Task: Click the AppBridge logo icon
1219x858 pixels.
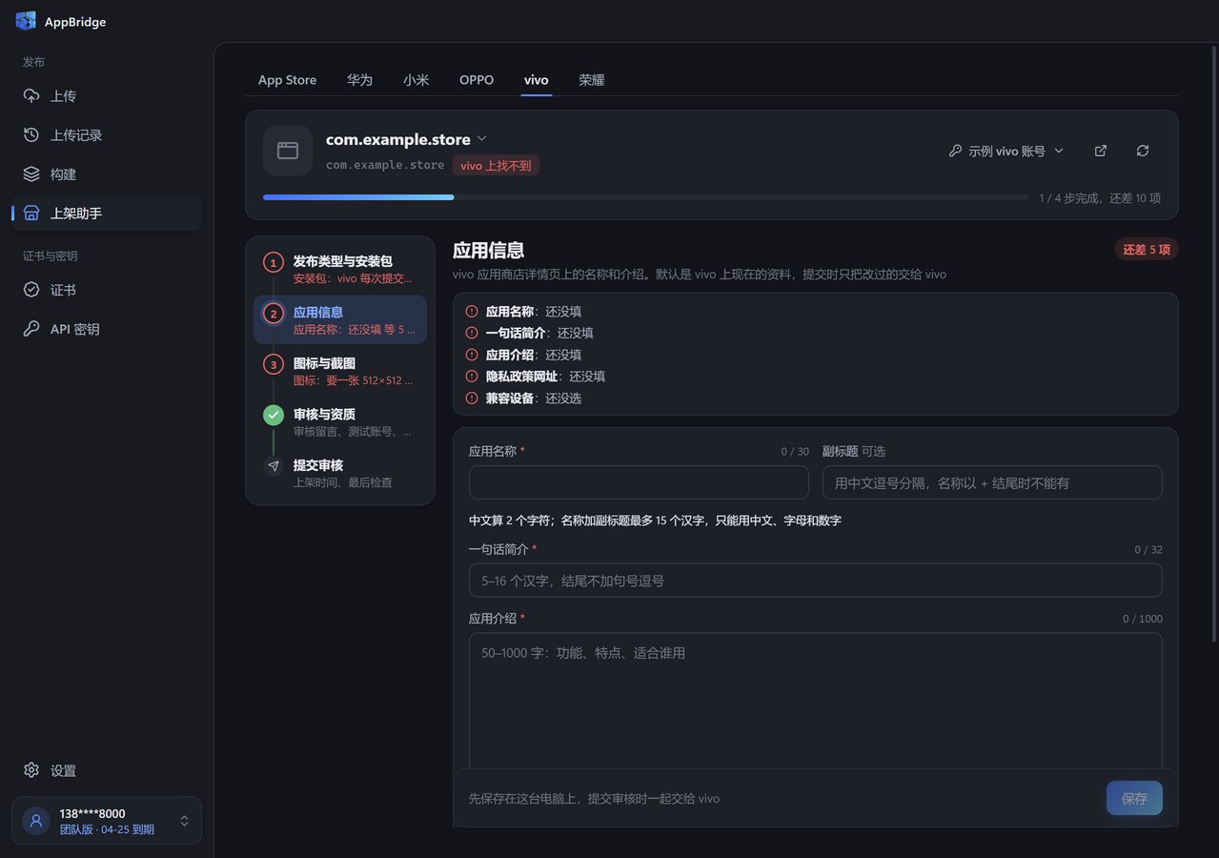Action: 26,21
